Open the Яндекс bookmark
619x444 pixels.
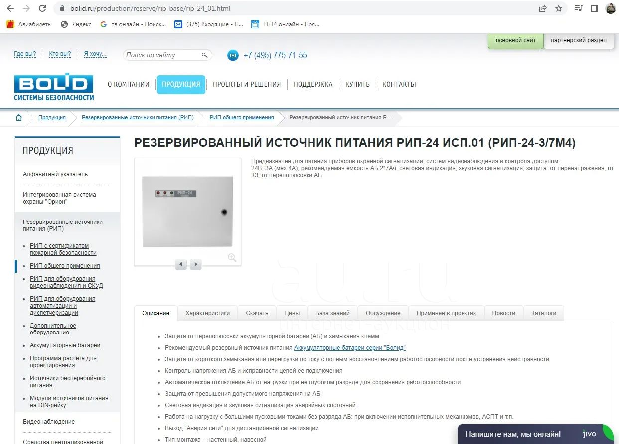[76, 24]
